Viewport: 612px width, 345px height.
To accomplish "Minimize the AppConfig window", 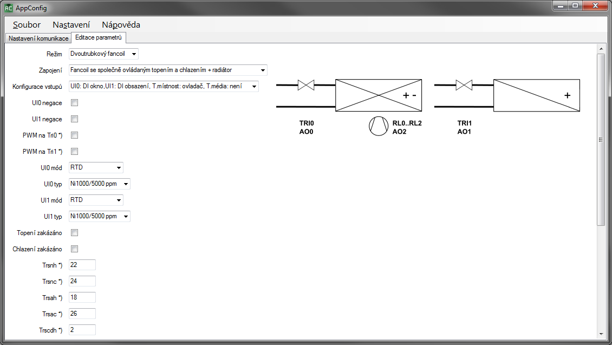I will [x=560, y=6].
